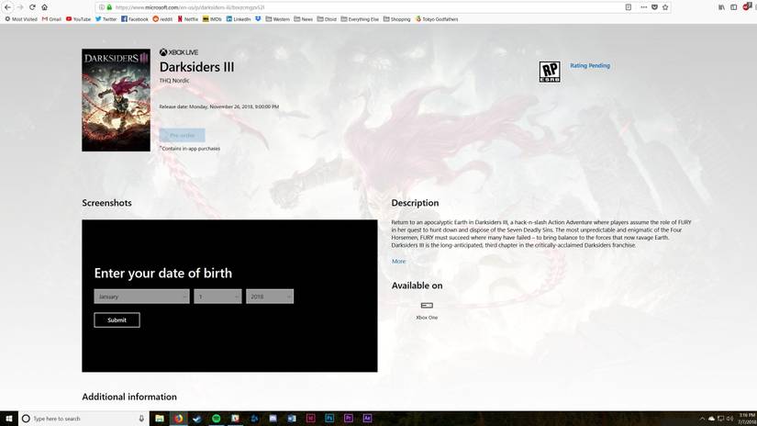This screenshot has height=426, width=757.
Task: Click the Rating Pending link
Action: pyautogui.click(x=590, y=66)
